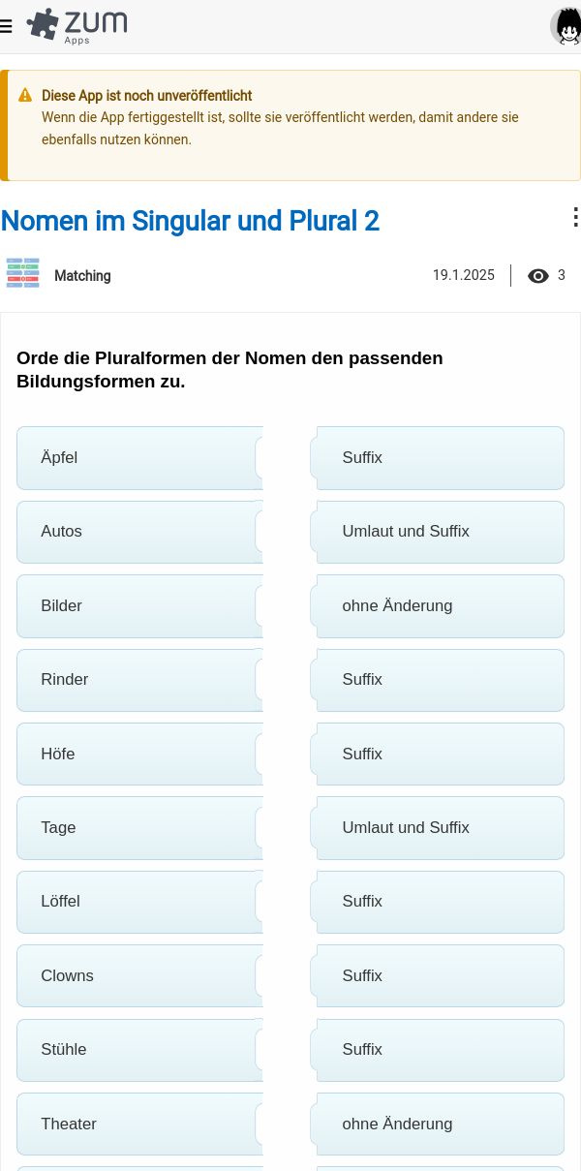This screenshot has height=1171, width=581.
Task: Click the ZUM Apps puzzle logo
Action: (76, 26)
